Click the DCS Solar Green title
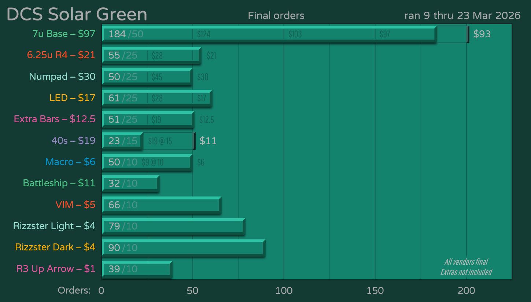531x302 pixels. point(77,14)
